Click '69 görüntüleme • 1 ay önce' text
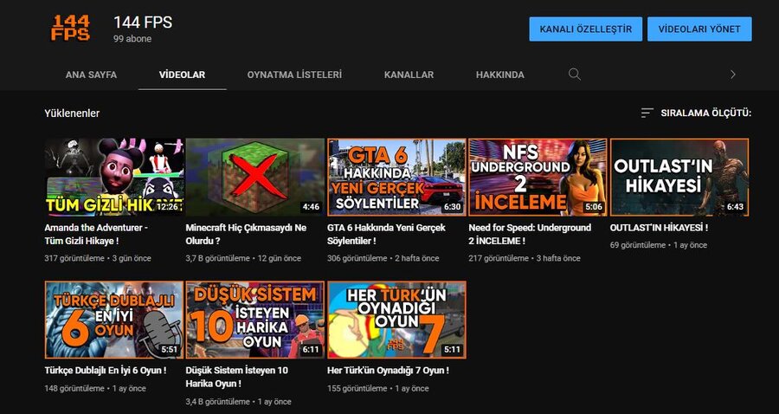Image resolution: width=779 pixels, height=414 pixels. (x=659, y=245)
